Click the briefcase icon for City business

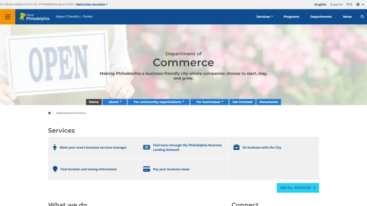237,147
